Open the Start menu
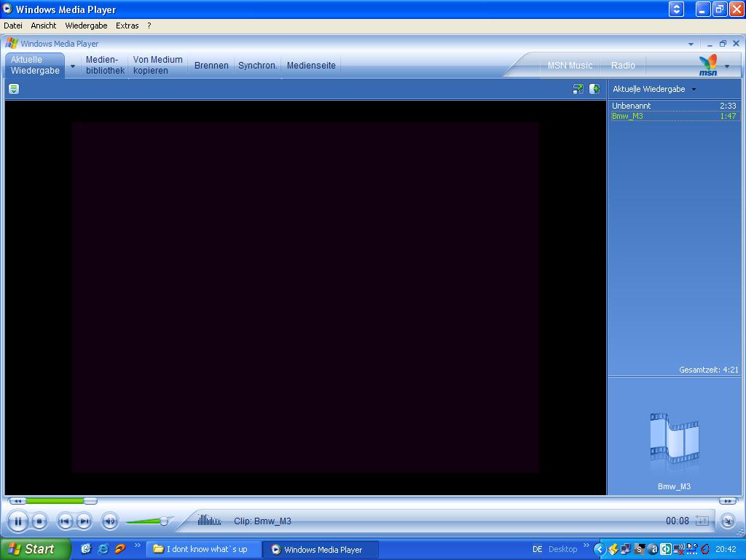 coord(35,549)
